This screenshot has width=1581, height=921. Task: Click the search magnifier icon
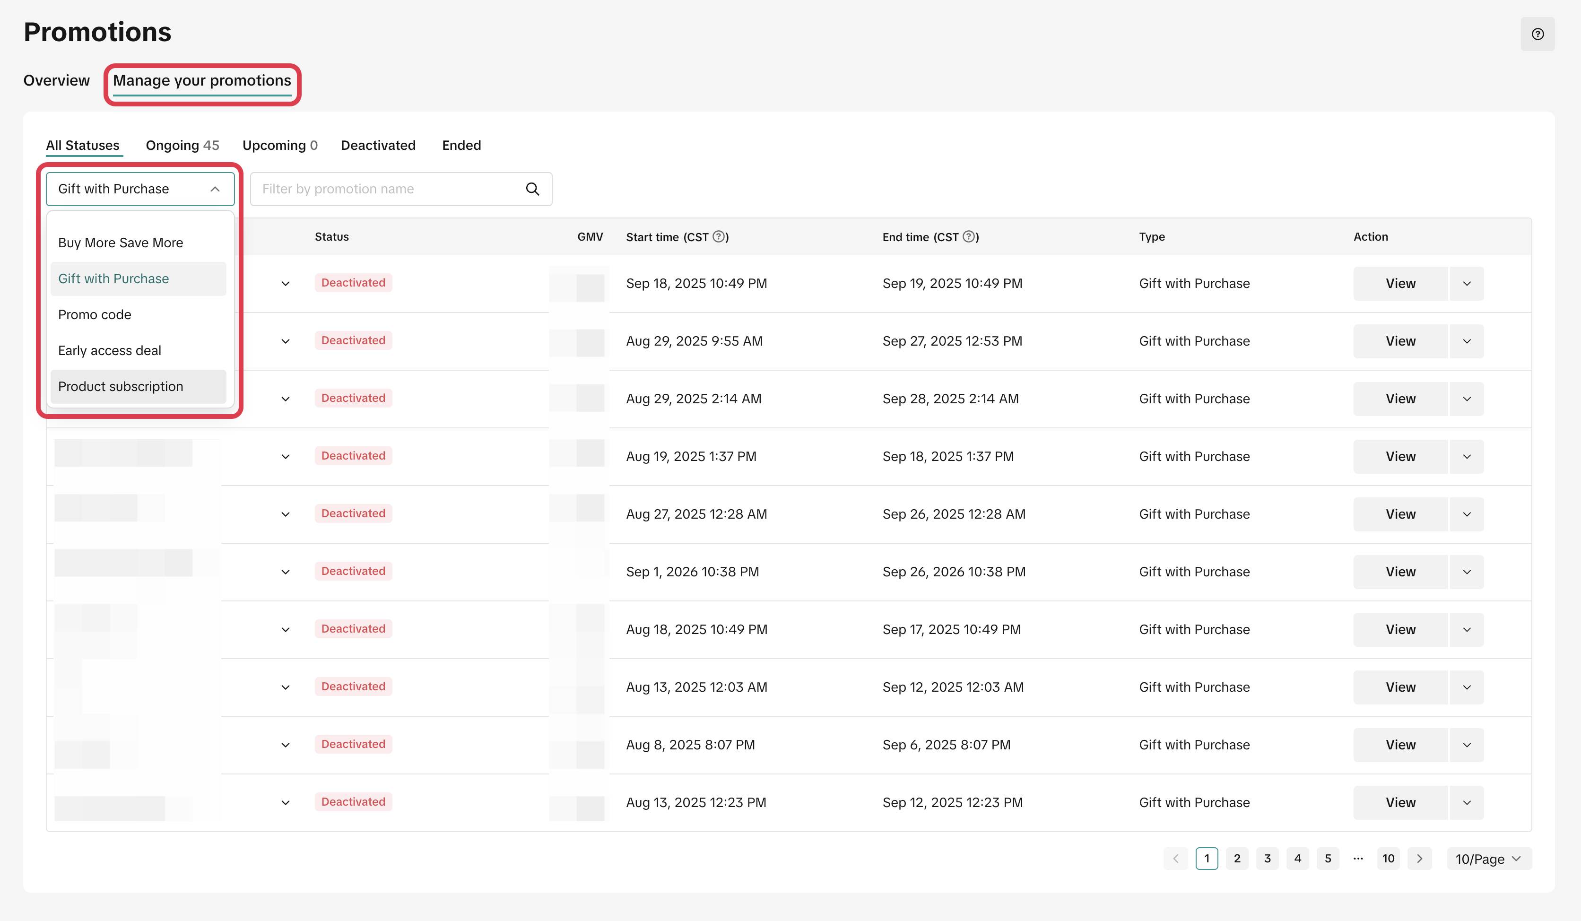(x=532, y=189)
